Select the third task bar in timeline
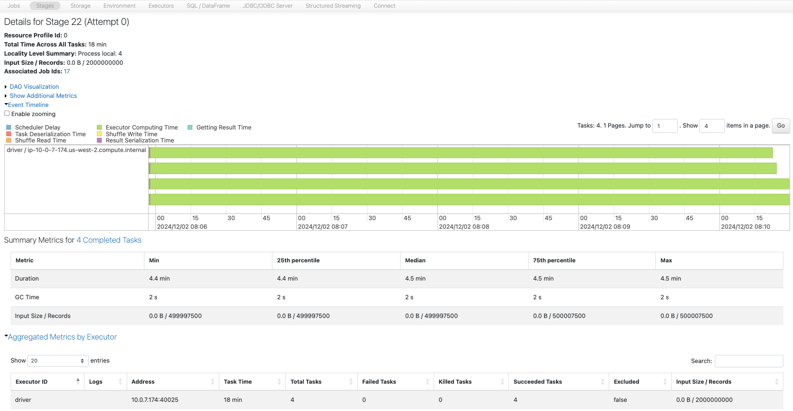Image resolution: width=793 pixels, height=411 pixels. tap(469, 184)
